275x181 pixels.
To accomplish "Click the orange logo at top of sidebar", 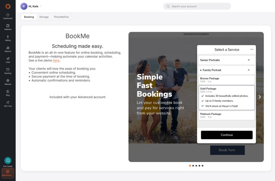I will (8, 6).
